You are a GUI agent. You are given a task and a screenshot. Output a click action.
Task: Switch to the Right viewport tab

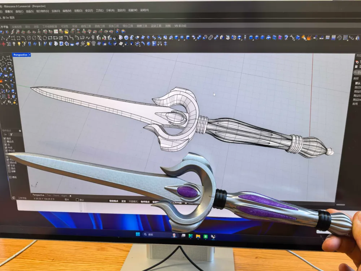point(64,195)
